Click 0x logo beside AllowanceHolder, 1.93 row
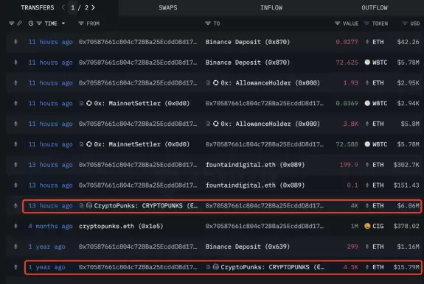The width and height of the screenshot is (424, 284). 215,83
